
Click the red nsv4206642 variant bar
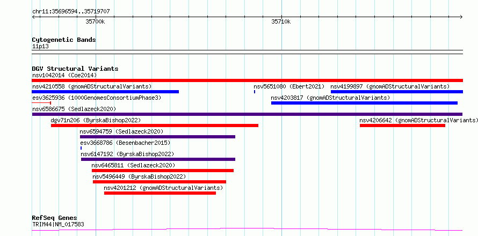coord(402,126)
